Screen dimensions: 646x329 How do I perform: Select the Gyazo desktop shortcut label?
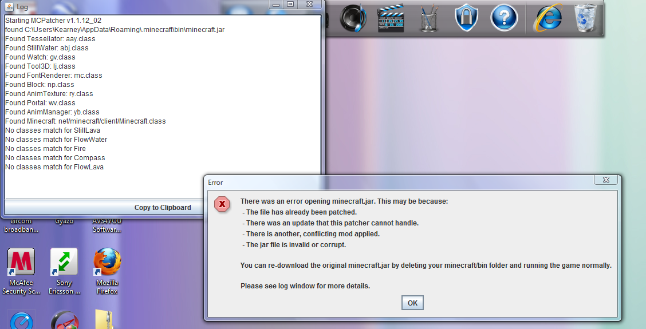(x=64, y=221)
